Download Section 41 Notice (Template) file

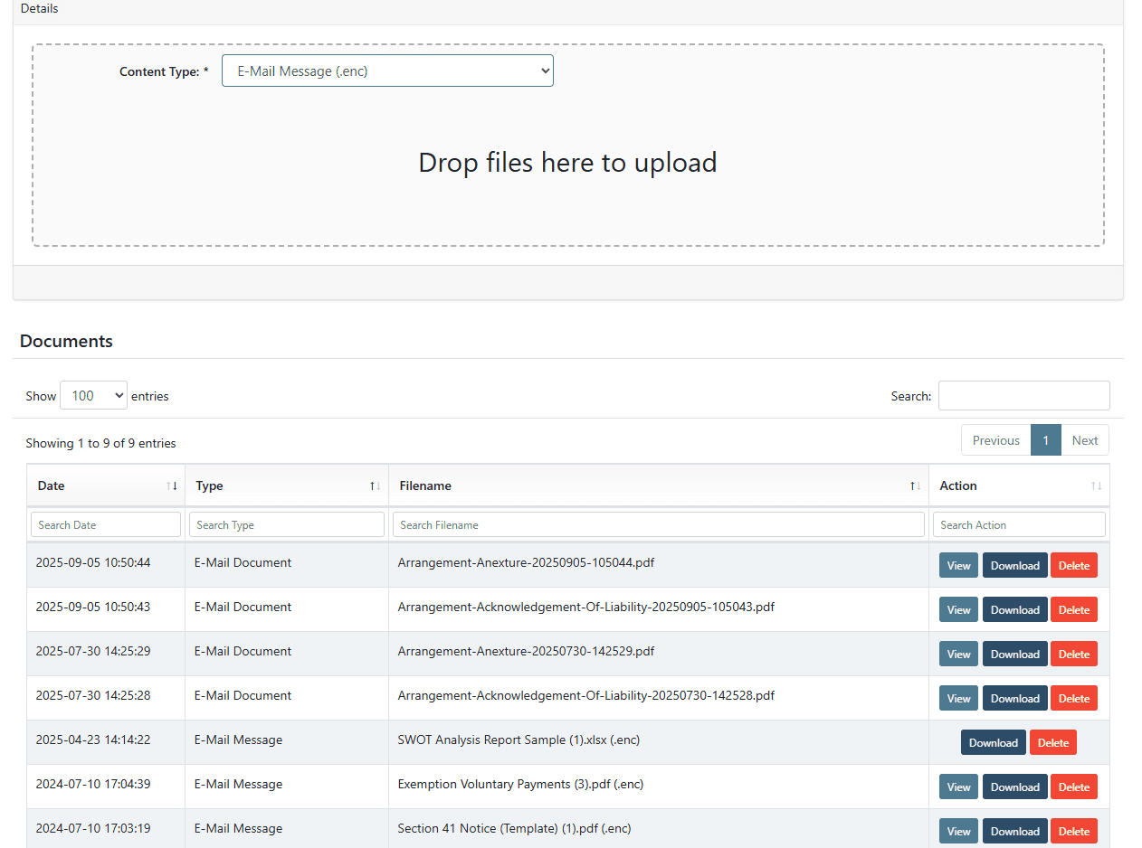(x=1014, y=831)
